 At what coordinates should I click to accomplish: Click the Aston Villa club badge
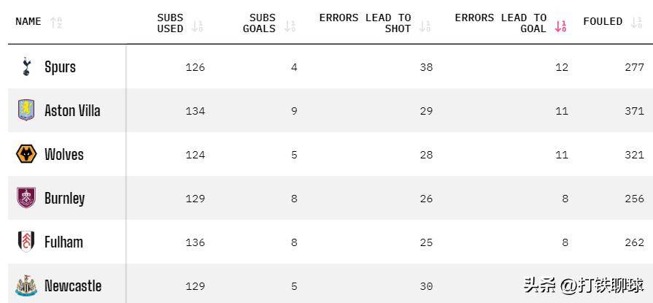click(x=26, y=110)
